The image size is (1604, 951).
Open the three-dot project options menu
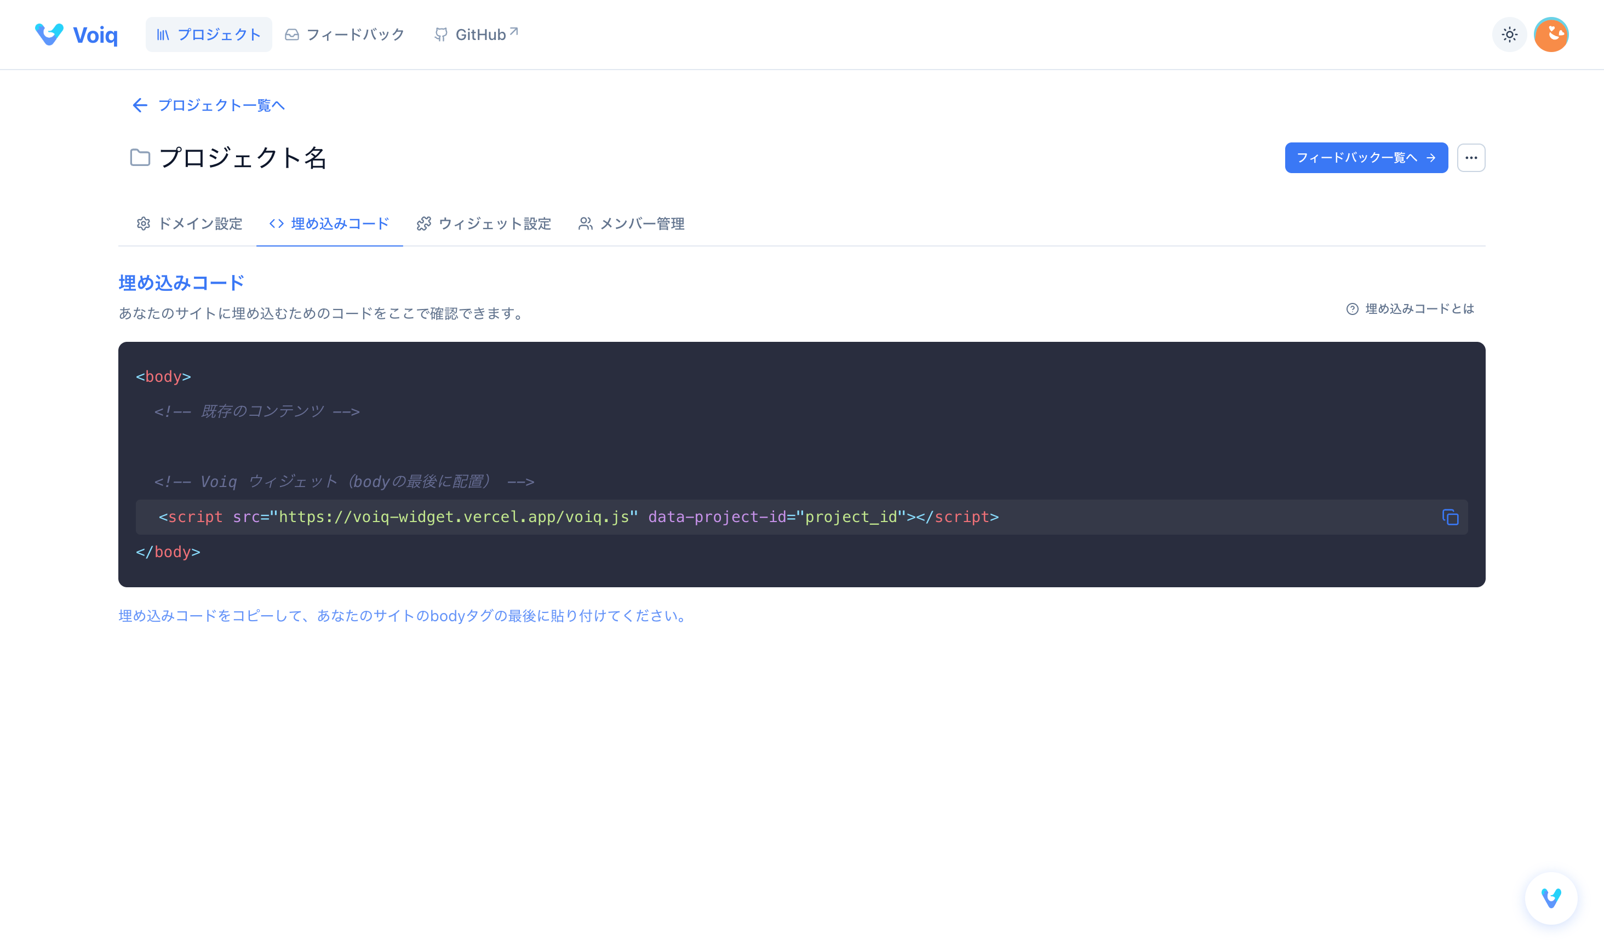[x=1471, y=158]
